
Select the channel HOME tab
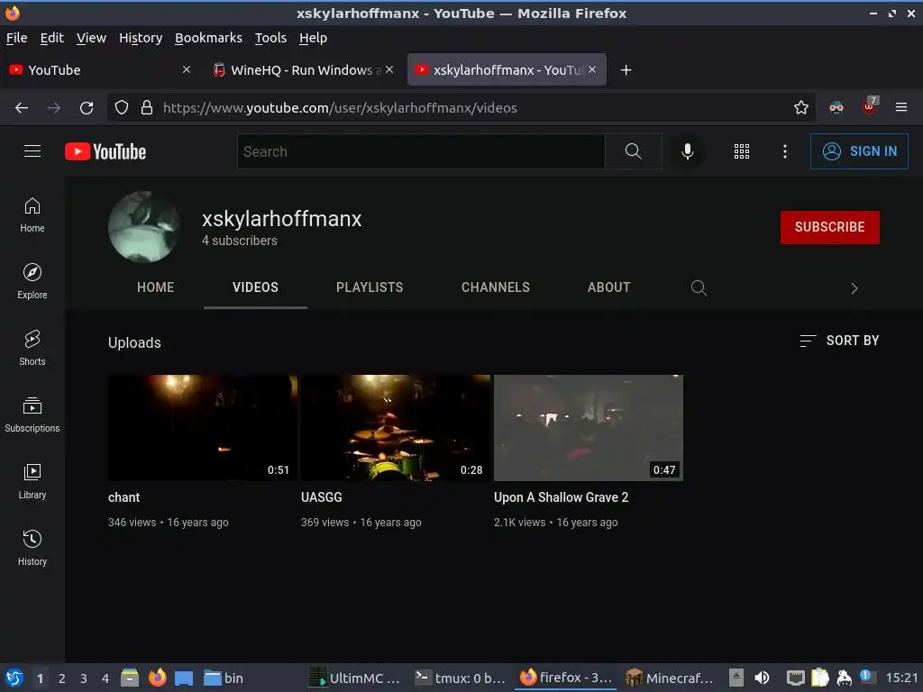coord(155,287)
